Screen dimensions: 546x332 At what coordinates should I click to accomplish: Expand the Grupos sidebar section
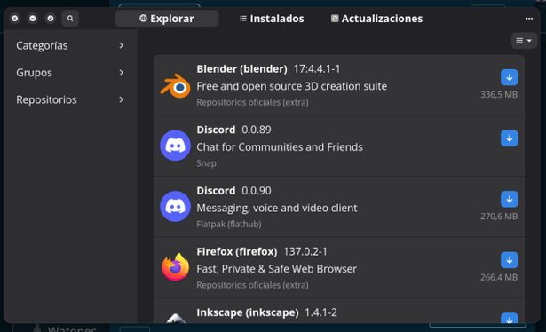(70, 73)
